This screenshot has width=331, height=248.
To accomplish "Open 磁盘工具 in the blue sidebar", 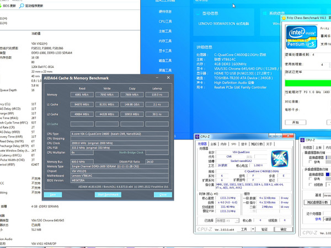I will click(x=165, y=60).
